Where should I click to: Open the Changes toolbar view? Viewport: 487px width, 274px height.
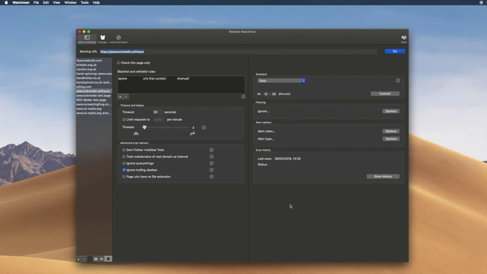[102, 39]
